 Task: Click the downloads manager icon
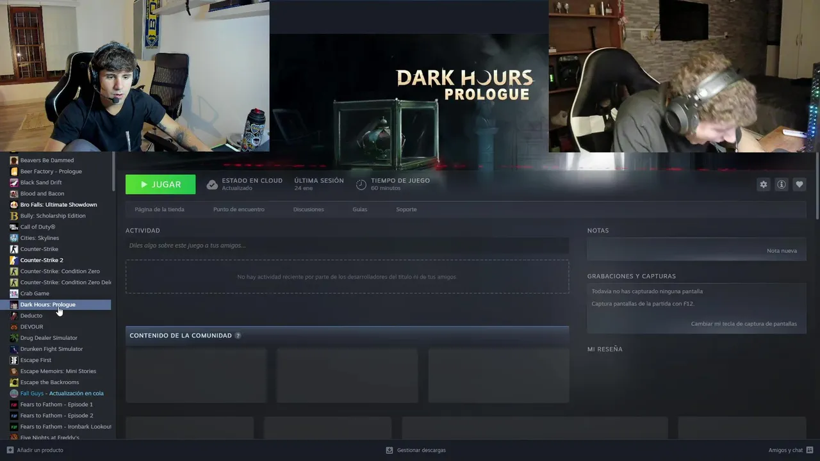pyautogui.click(x=389, y=450)
